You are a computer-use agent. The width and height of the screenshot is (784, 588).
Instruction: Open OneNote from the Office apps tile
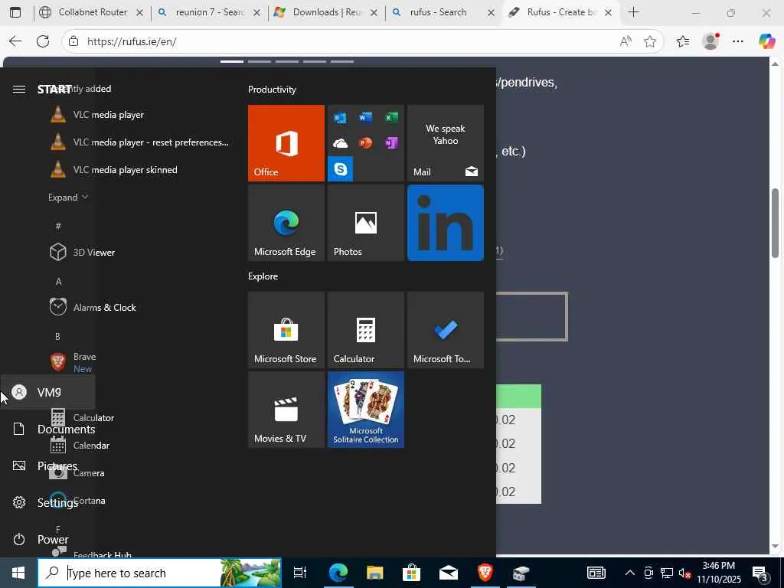tap(391, 143)
